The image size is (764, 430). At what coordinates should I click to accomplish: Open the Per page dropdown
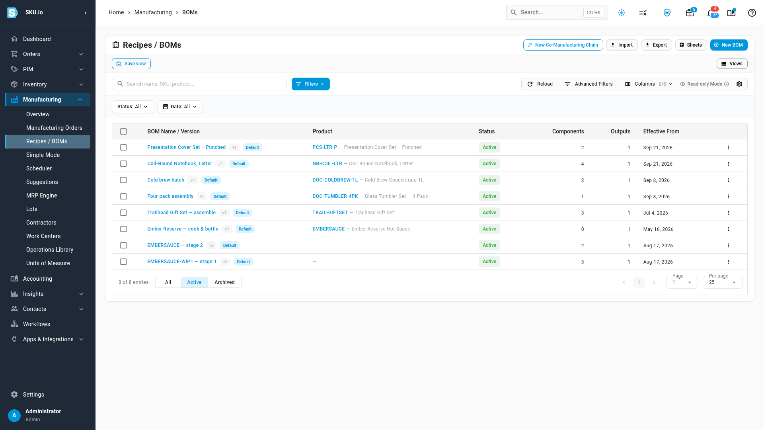point(722,282)
